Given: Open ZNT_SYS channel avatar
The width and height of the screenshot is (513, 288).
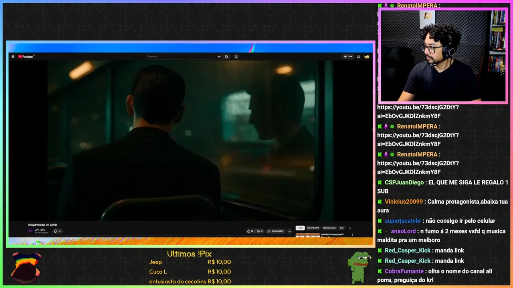Looking at the screenshot, I should coord(30,231).
